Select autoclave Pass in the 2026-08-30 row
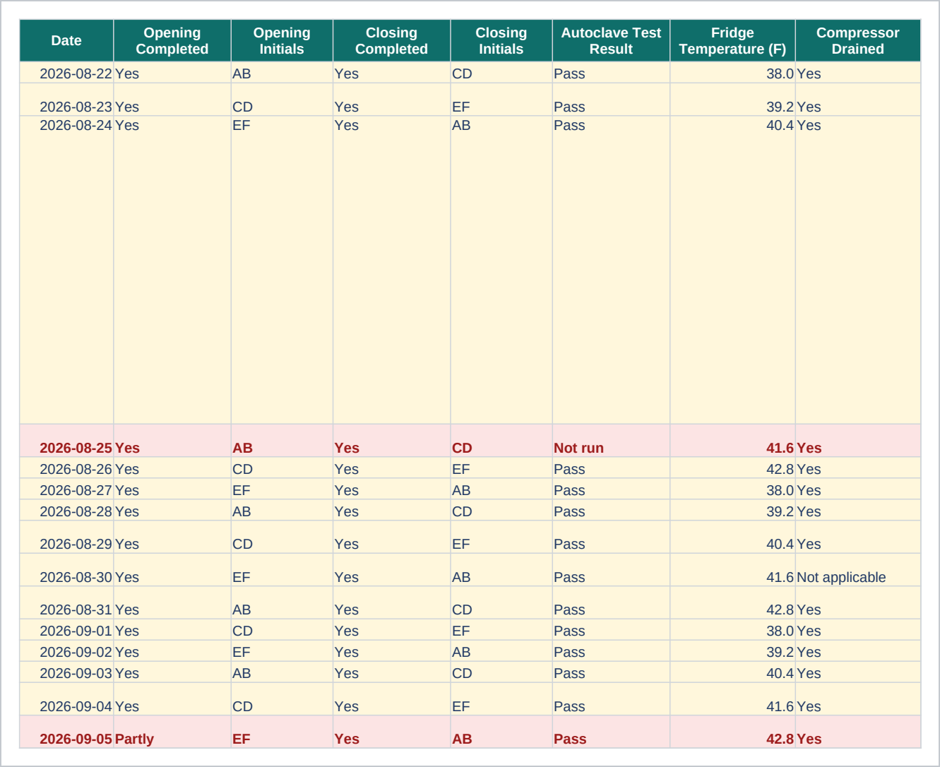This screenshot has width=940, height=767. coord(611,570)
